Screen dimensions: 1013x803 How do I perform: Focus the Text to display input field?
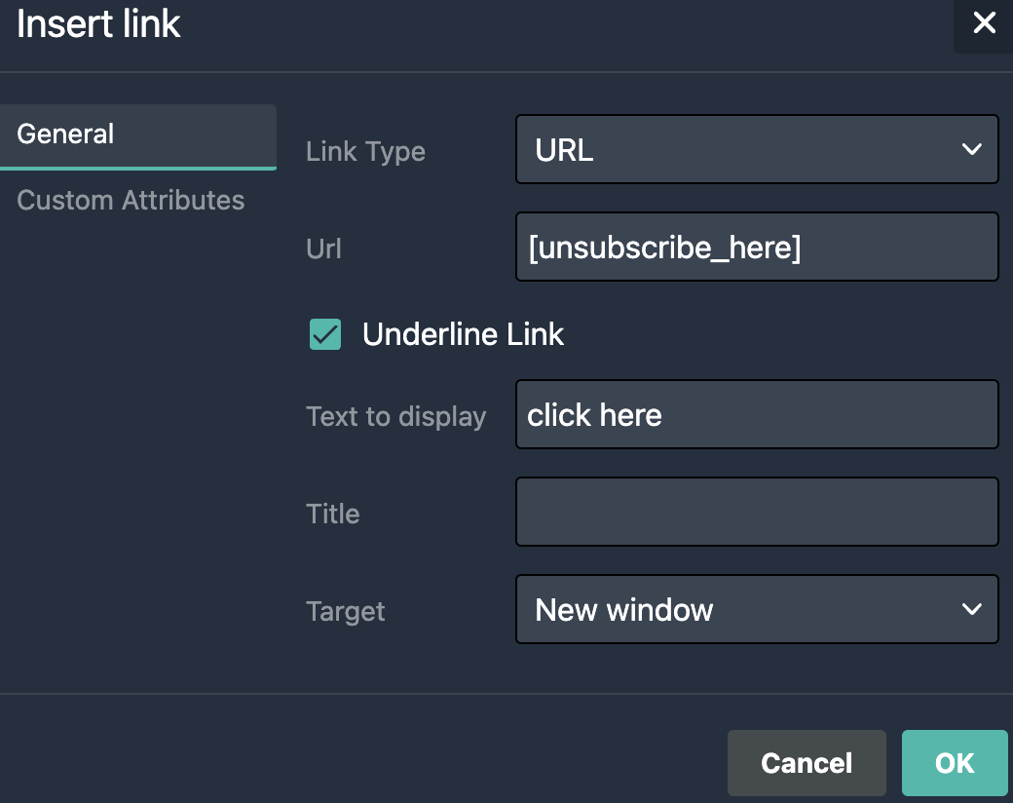757,415
